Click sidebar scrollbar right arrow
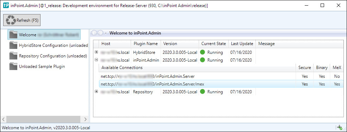 (85, 119)
